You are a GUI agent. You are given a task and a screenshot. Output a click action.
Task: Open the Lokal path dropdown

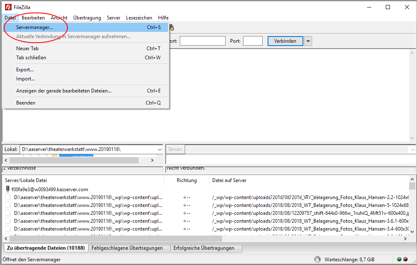159,149
